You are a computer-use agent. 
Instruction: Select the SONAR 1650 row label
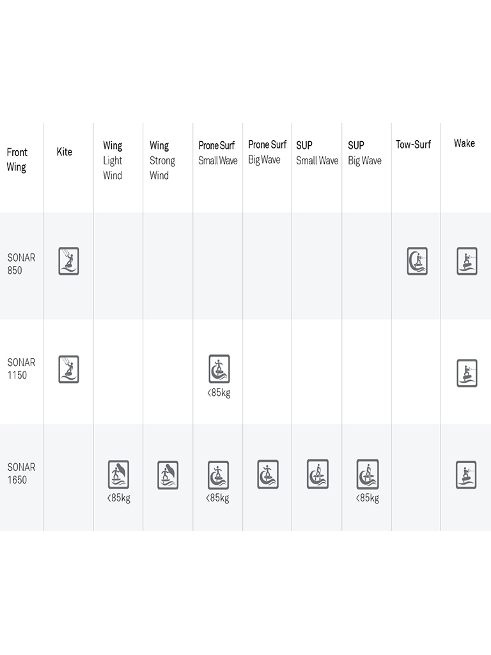coord(21,473)
